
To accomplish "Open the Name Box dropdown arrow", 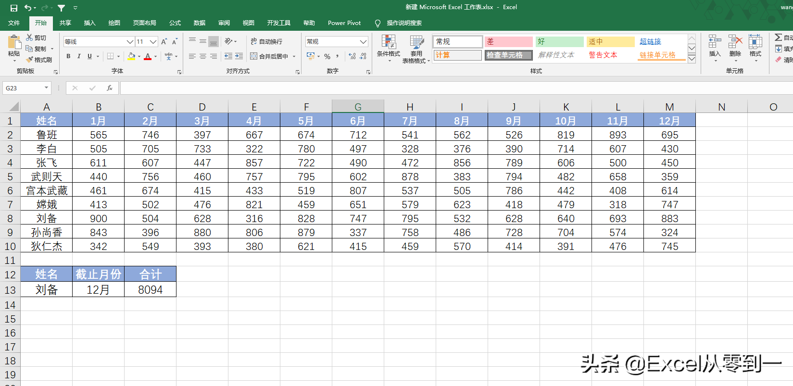I will pyautogui.click(x=47, y=88).
